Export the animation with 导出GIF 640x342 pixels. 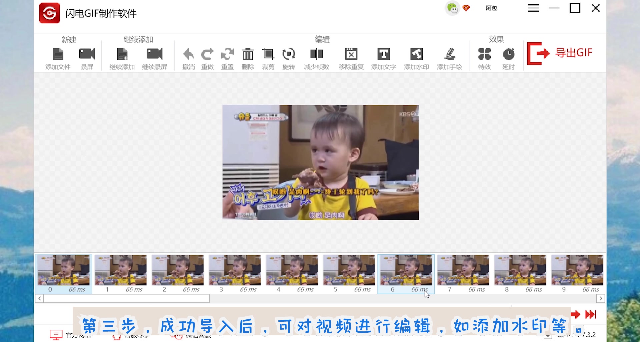(560, 53)
